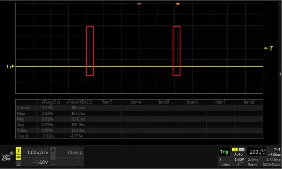This screenshot has width=282, height=169.
Task: Click the Avg duty 0.01% value
Action: pyautogui.click(x=47, y=125)
